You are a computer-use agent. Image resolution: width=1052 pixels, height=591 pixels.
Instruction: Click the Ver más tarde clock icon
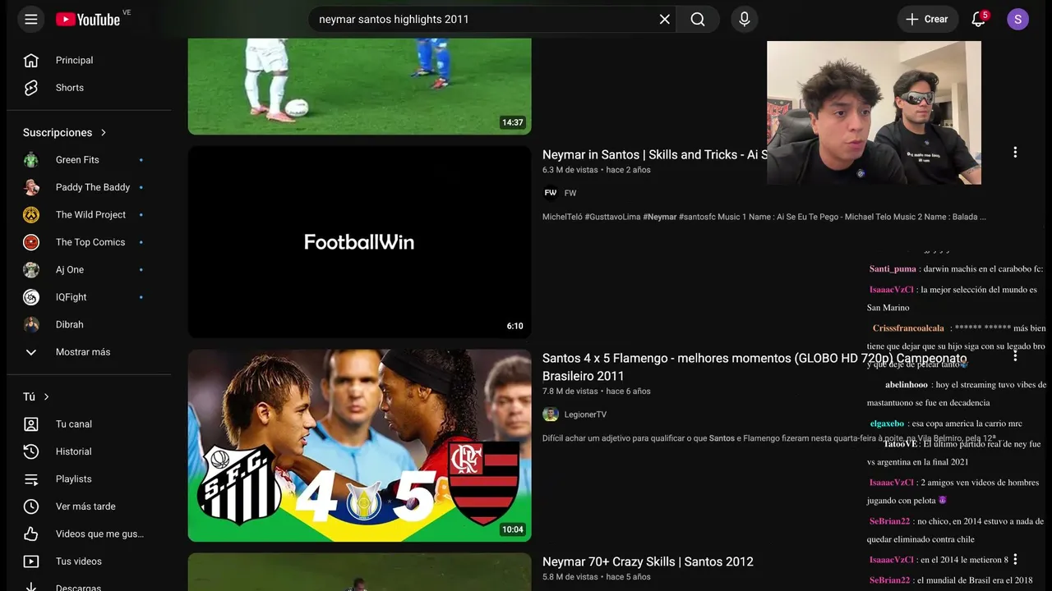coord(31,506)
